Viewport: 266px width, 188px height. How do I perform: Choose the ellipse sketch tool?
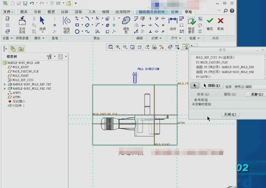coord(87,25)
